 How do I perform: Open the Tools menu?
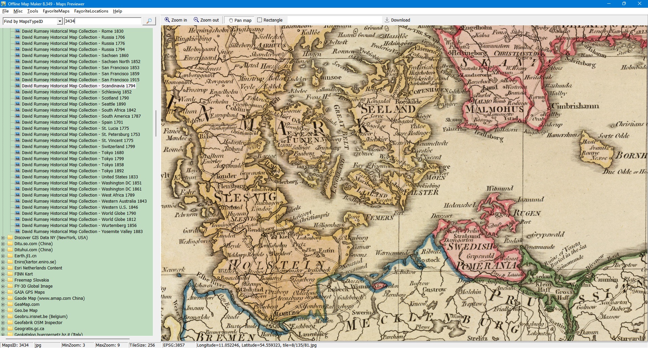[x=33, y=11]
